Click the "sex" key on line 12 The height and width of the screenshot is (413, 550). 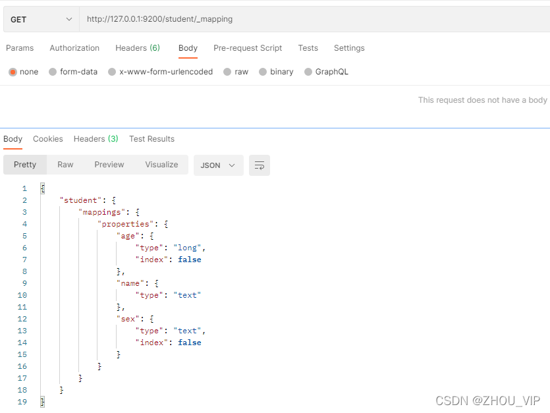128,319
